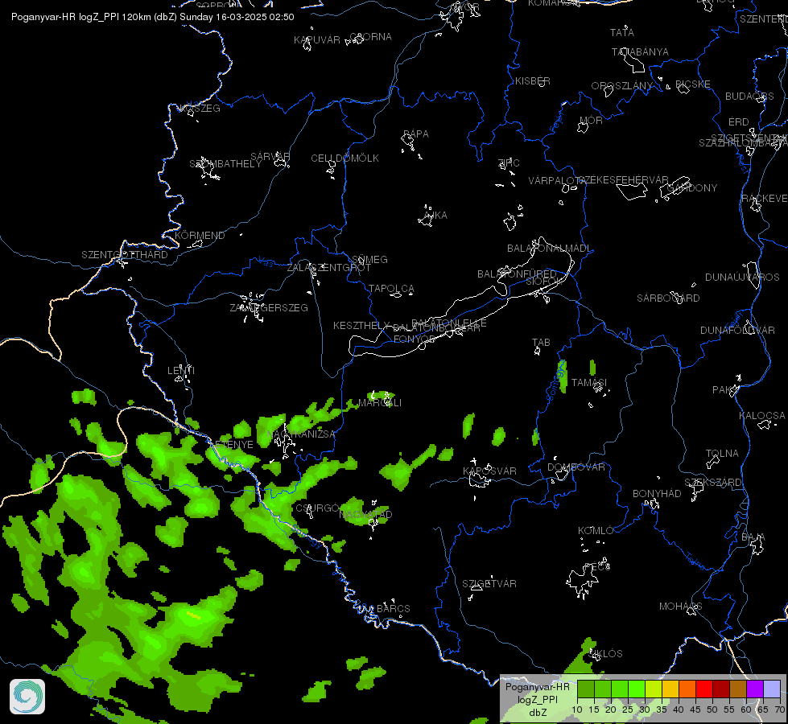Select the red 45-50 dBZ legend swatch
788x724 pixels.
[704, 689]
